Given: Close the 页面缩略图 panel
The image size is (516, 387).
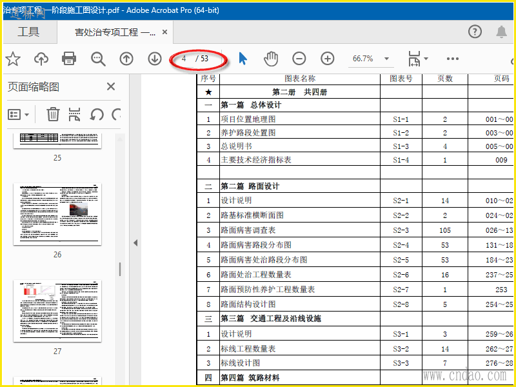Looking at the screenshot, I should point(111,86).
